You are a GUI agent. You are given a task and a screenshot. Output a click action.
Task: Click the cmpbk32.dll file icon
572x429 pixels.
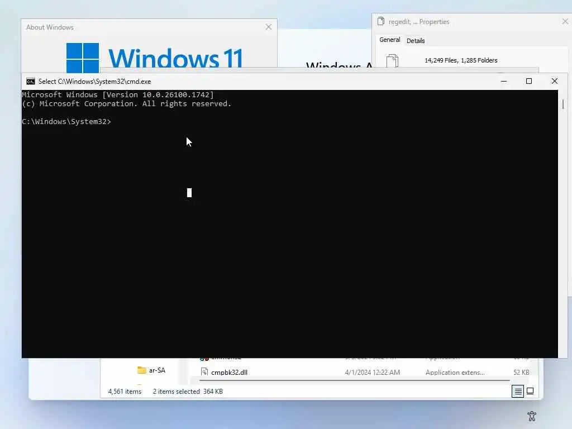point(204,371)
